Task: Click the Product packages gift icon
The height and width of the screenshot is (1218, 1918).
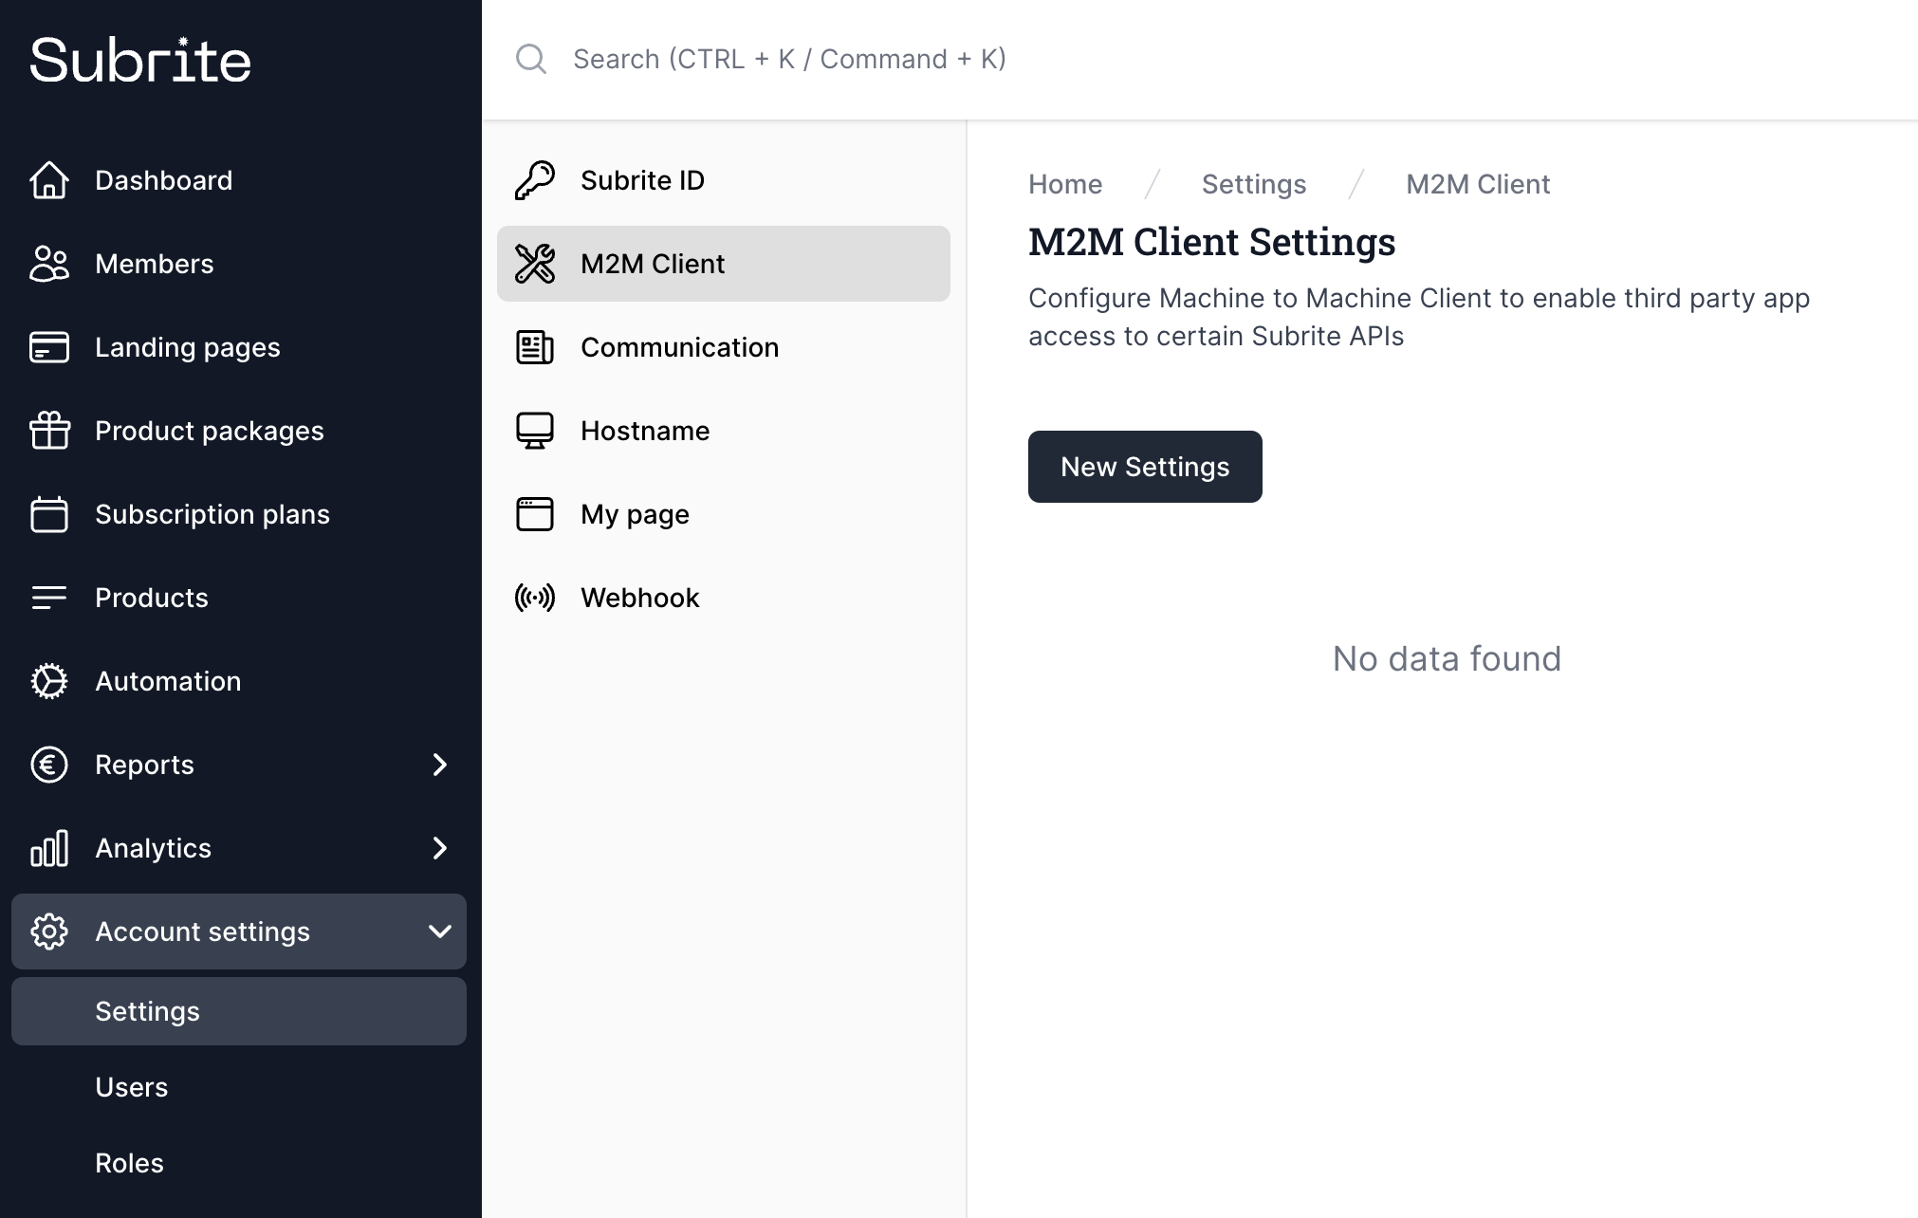Action: click(49, 431)
